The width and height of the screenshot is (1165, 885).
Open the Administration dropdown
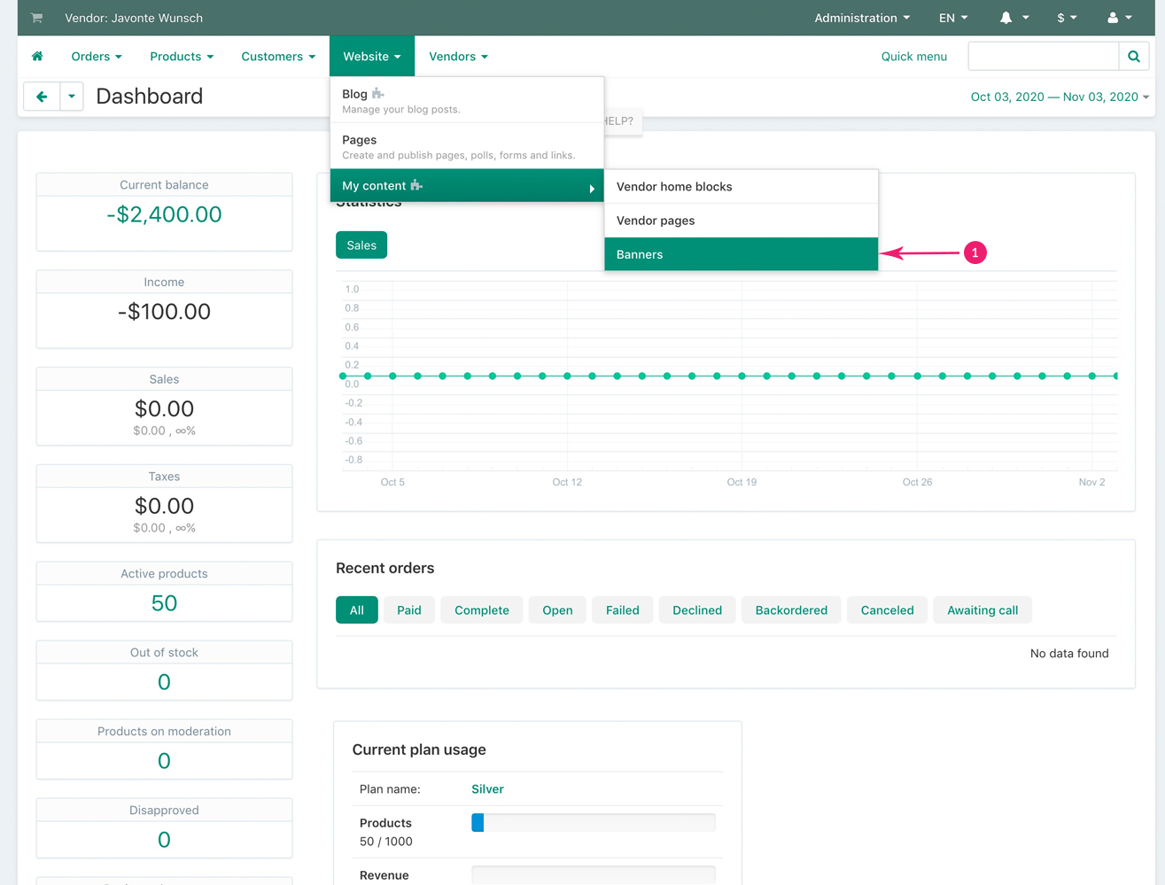(861, 18)
